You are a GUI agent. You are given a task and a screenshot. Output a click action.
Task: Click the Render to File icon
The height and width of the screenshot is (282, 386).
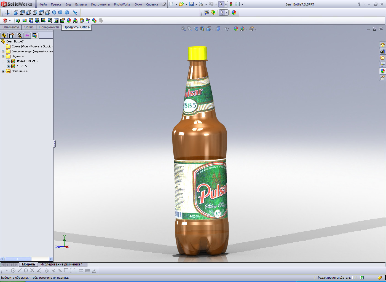tap(31, 20)
